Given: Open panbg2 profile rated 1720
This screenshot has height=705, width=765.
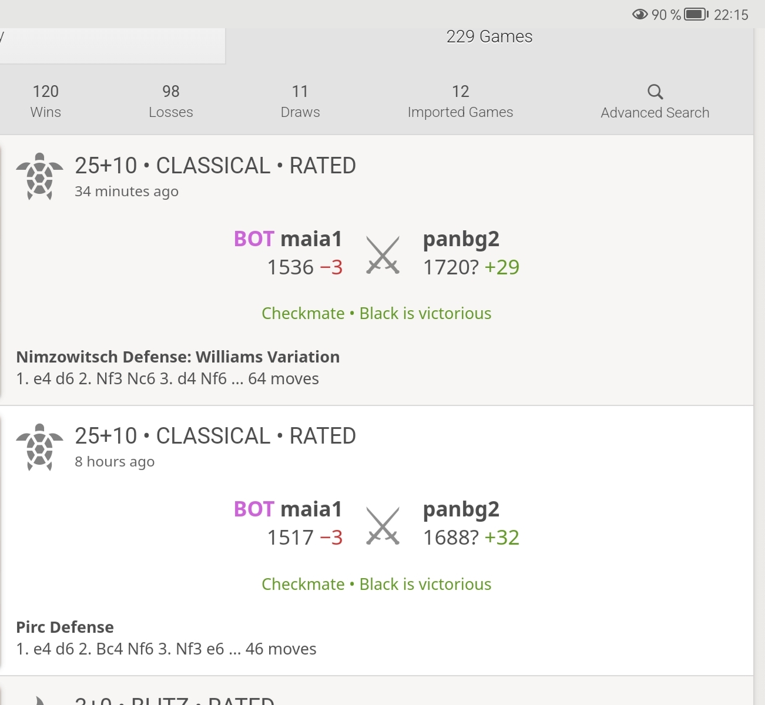Looking at the screenshot, I should (x=461, y=239).
